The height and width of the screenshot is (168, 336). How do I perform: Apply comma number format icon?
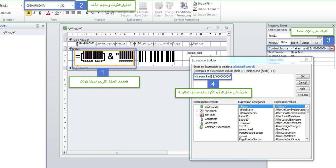coord(99,13)
